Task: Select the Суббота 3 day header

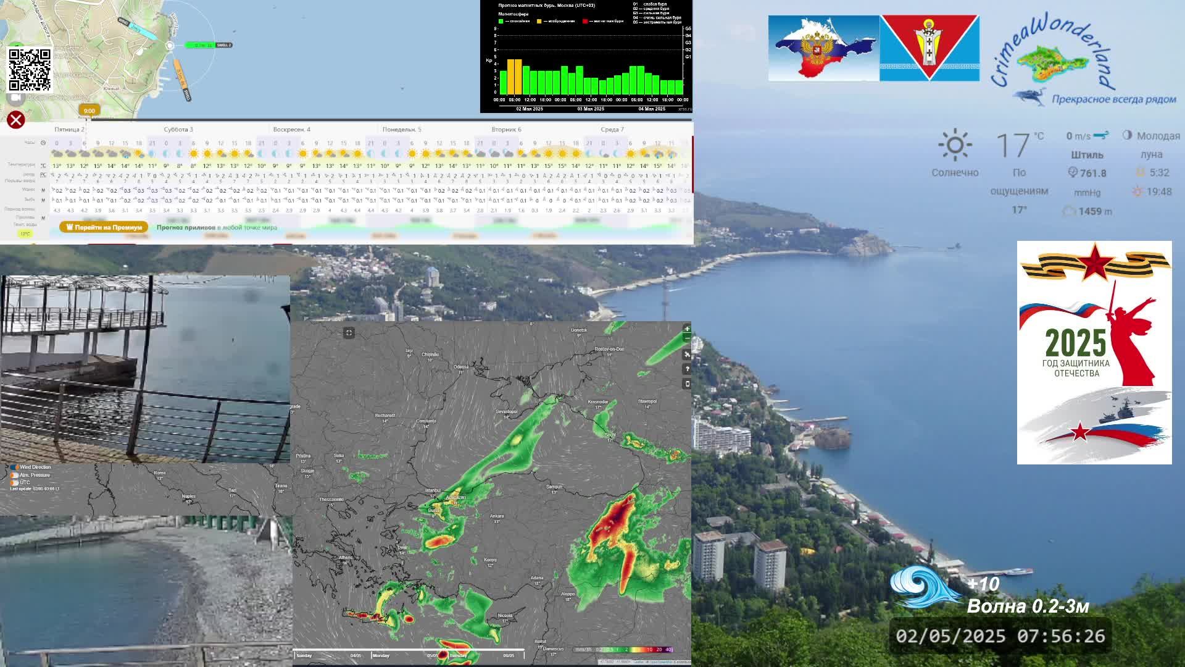Action: click(178, 130)
